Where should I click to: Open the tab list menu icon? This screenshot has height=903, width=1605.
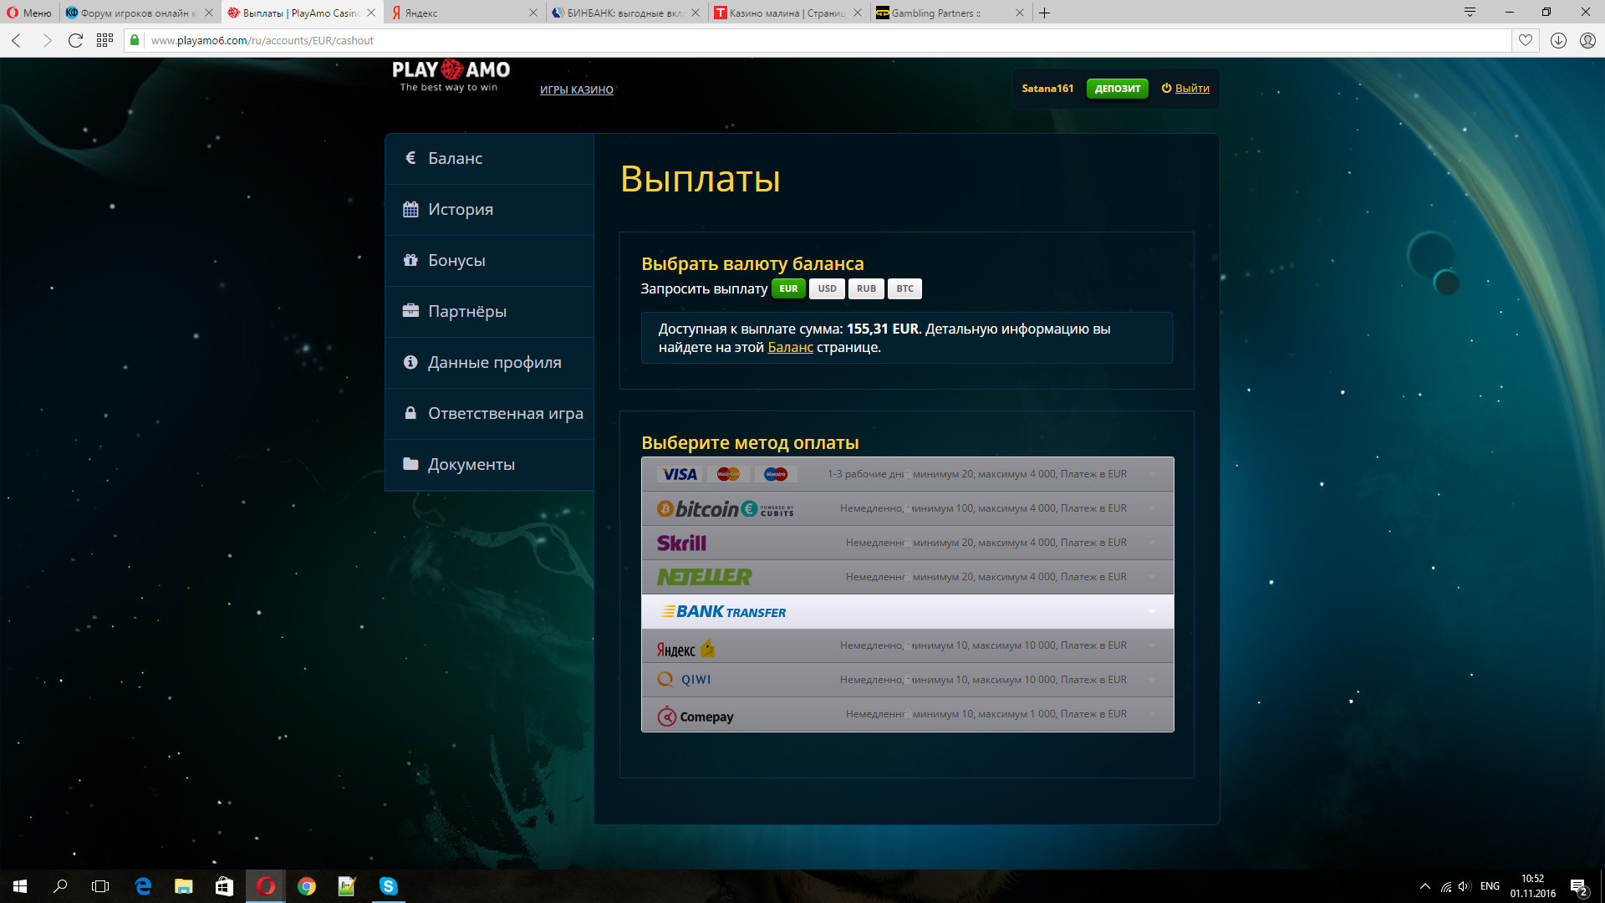coord(1470,12)
